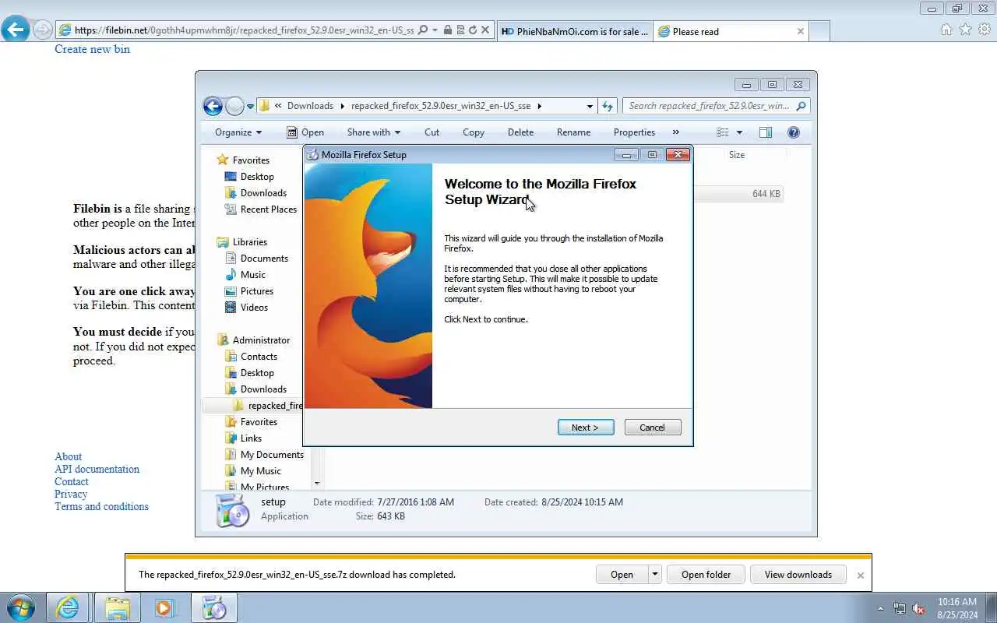Click the address bar lock icon

[x=448, y=30]
